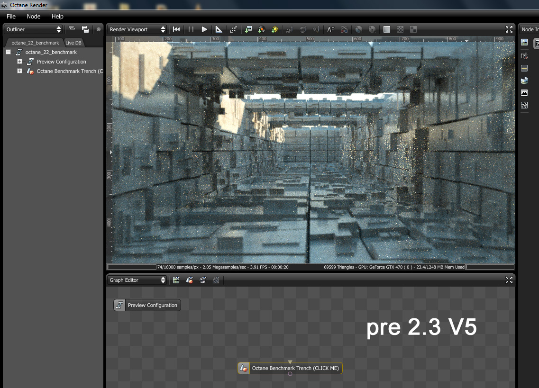Click the second crossed-out sphere icon
Image resolution: width=539 pixels, height=388 pixels.
(372, 29)
